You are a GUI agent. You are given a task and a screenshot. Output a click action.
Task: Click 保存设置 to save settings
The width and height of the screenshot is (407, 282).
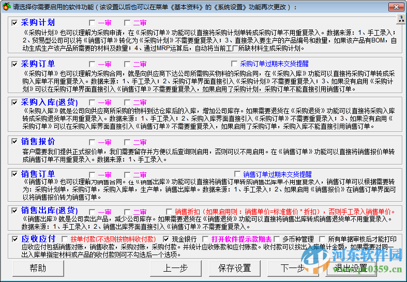pyautogui.click(x=235, y=268)
